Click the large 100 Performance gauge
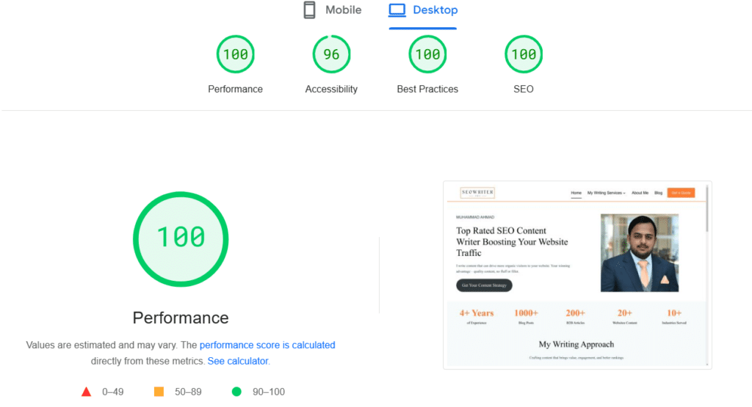Viewport: 752px width, 407px height. (181, 238)
